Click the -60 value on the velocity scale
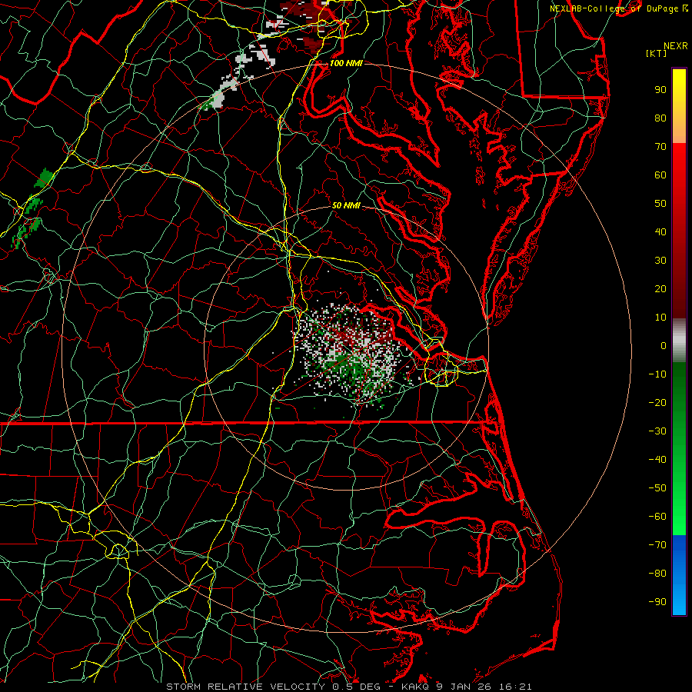 point(657,517)
